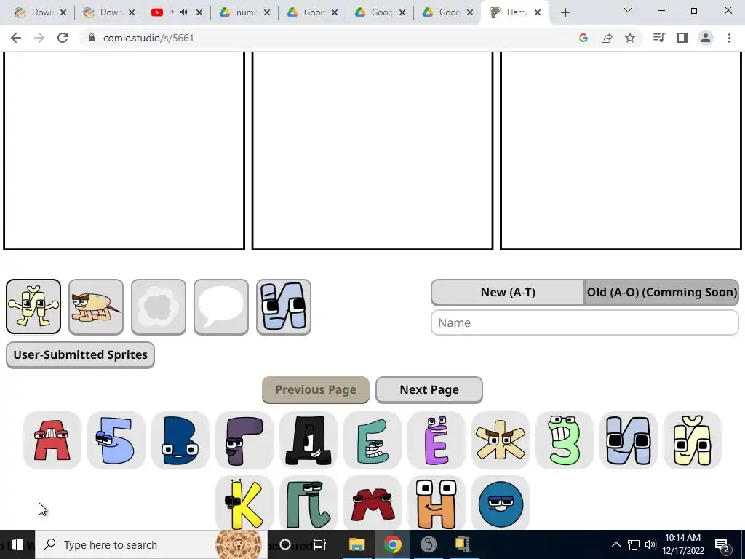
Task: Switch to the numb Google Drive tab
Action: tap(244, 12)
